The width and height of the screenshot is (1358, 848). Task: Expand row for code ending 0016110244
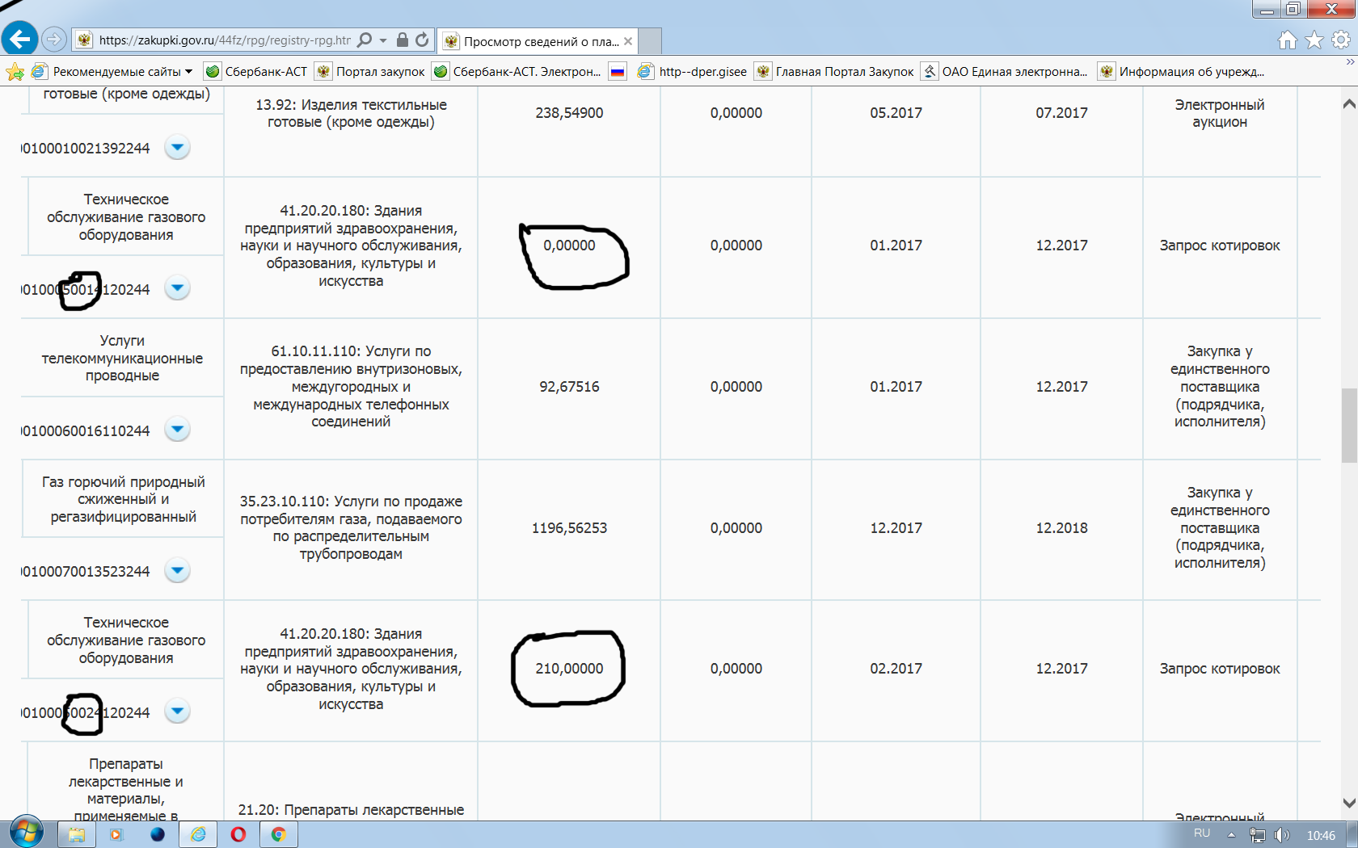click(x=177, y=430)
